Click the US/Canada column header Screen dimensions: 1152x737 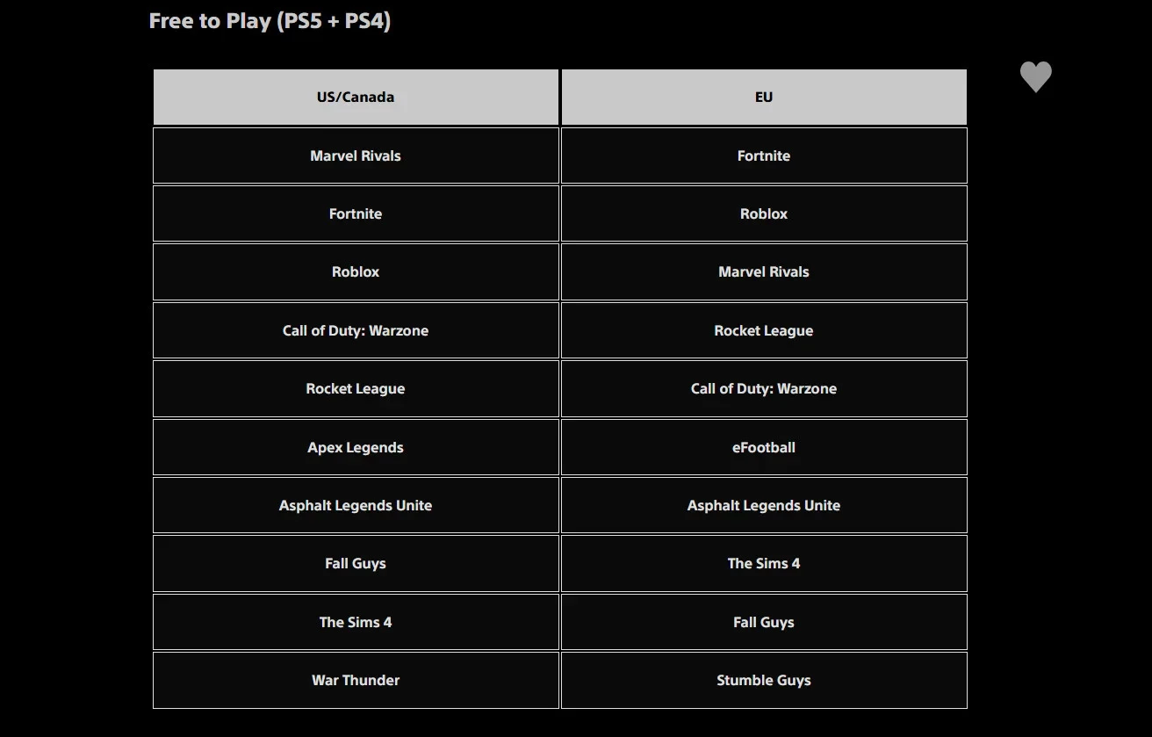[x=356, y=98]
